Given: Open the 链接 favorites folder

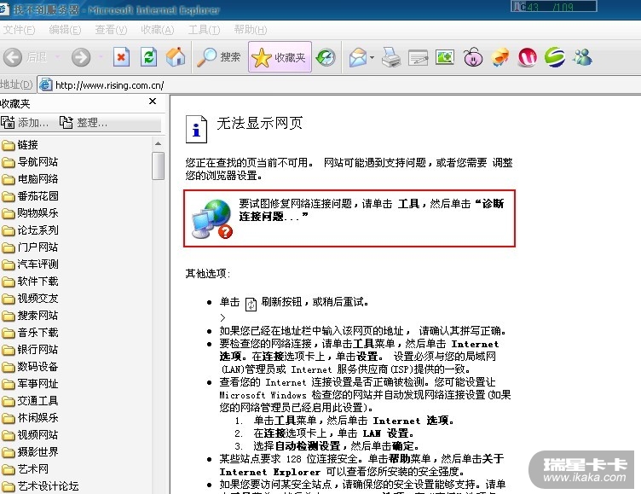Looking at the screenshot, I should (20, 145).
